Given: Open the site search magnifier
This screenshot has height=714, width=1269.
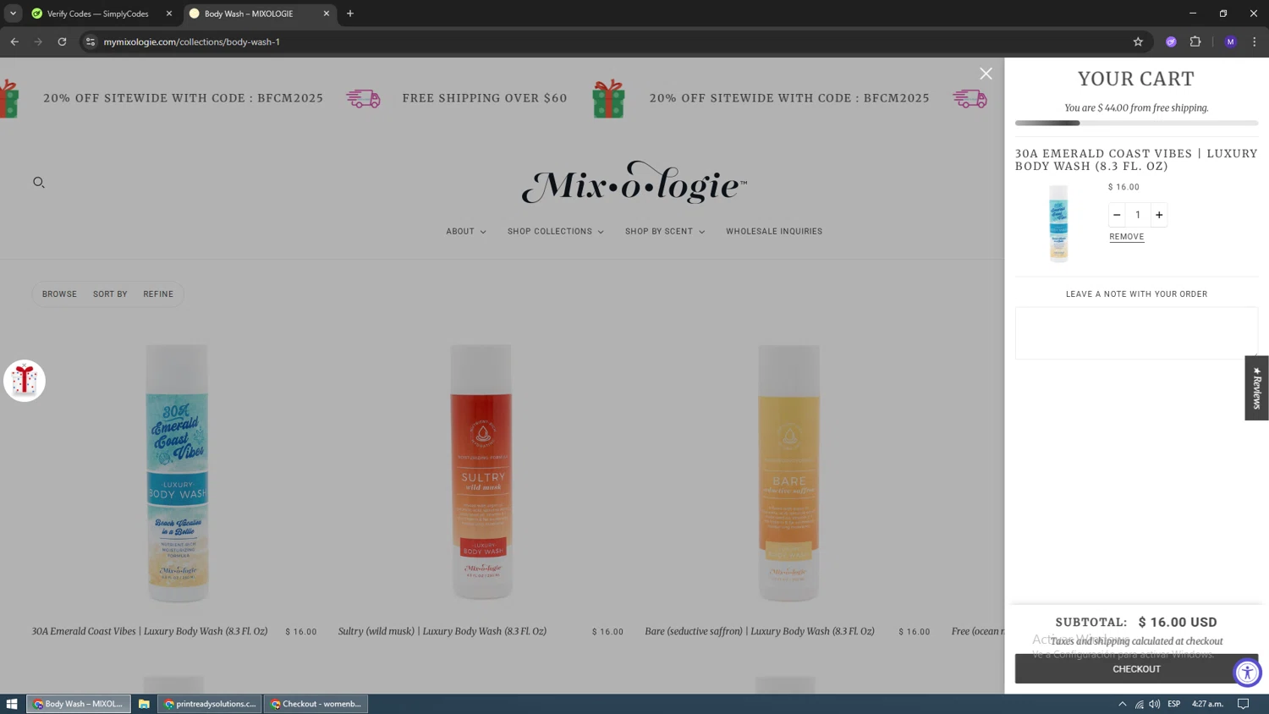Looking at the screenshot, I should 39,182.
